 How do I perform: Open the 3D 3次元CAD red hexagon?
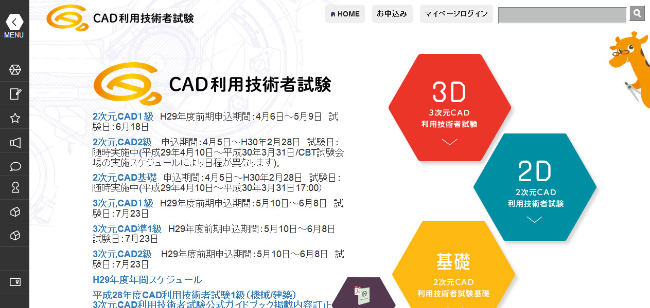tap(450, 107)
